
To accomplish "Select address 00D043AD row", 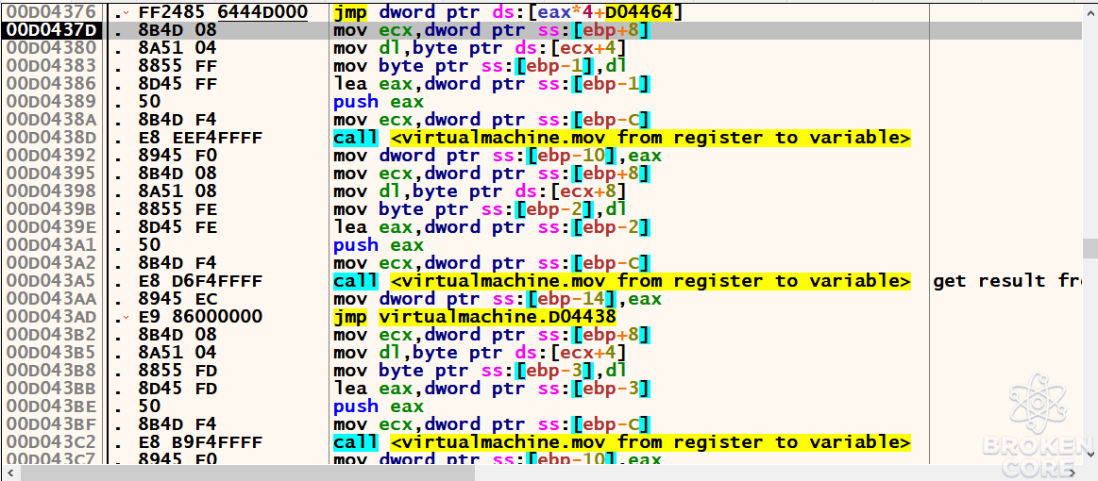I will tap(53, 317).
